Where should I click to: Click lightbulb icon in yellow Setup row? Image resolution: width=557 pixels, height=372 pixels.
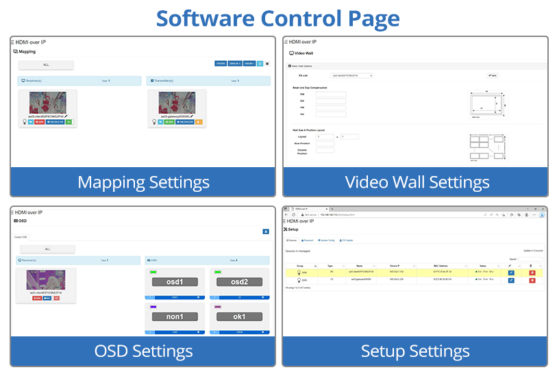click(x=298, y=273)
